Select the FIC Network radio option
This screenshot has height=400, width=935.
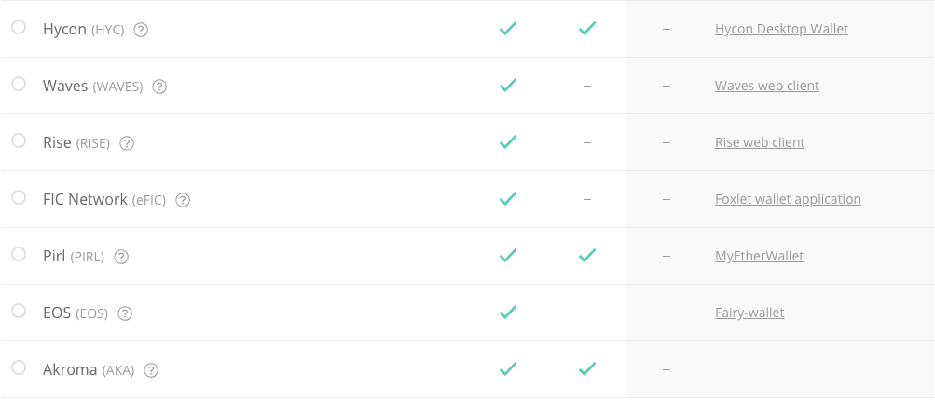point(19,197)
